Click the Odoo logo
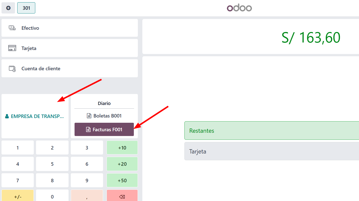Viewport: 359px width, 201px height. pos(239,8)
